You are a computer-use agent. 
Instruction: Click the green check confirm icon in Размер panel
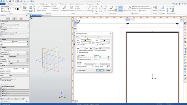pyautogui.click(x=8, y=19)
